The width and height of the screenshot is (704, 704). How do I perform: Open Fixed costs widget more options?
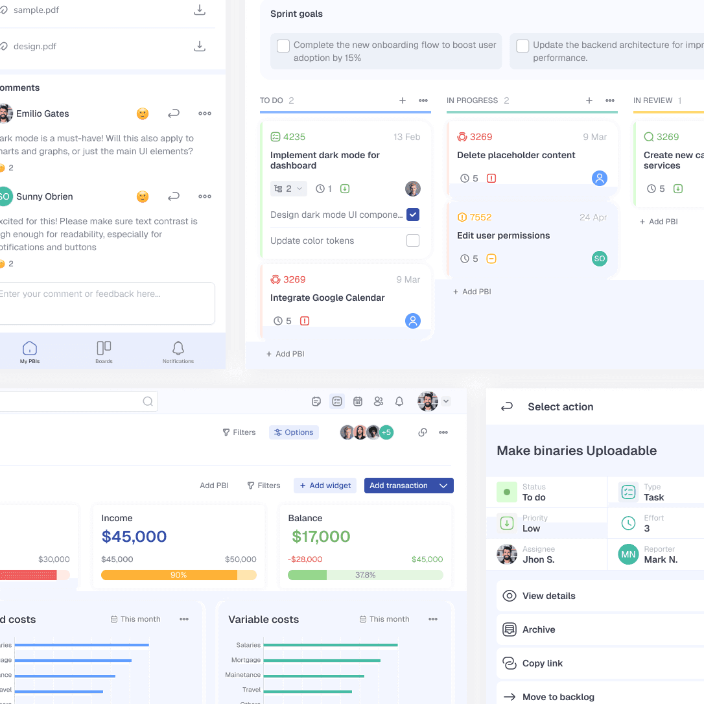pyautogui.click(x=184, y=619)
